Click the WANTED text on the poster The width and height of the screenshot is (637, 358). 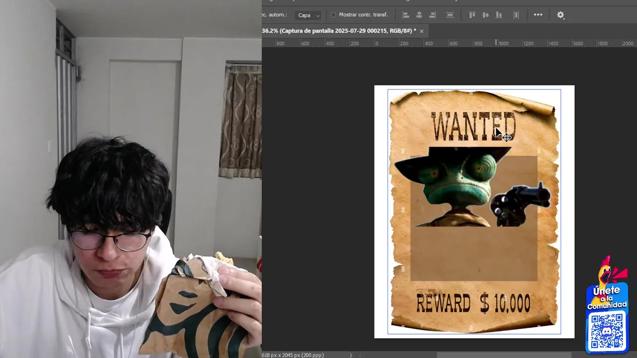coord(473,126)
